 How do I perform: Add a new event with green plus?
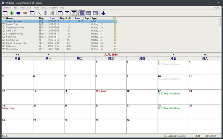click(x=12, y=13)
